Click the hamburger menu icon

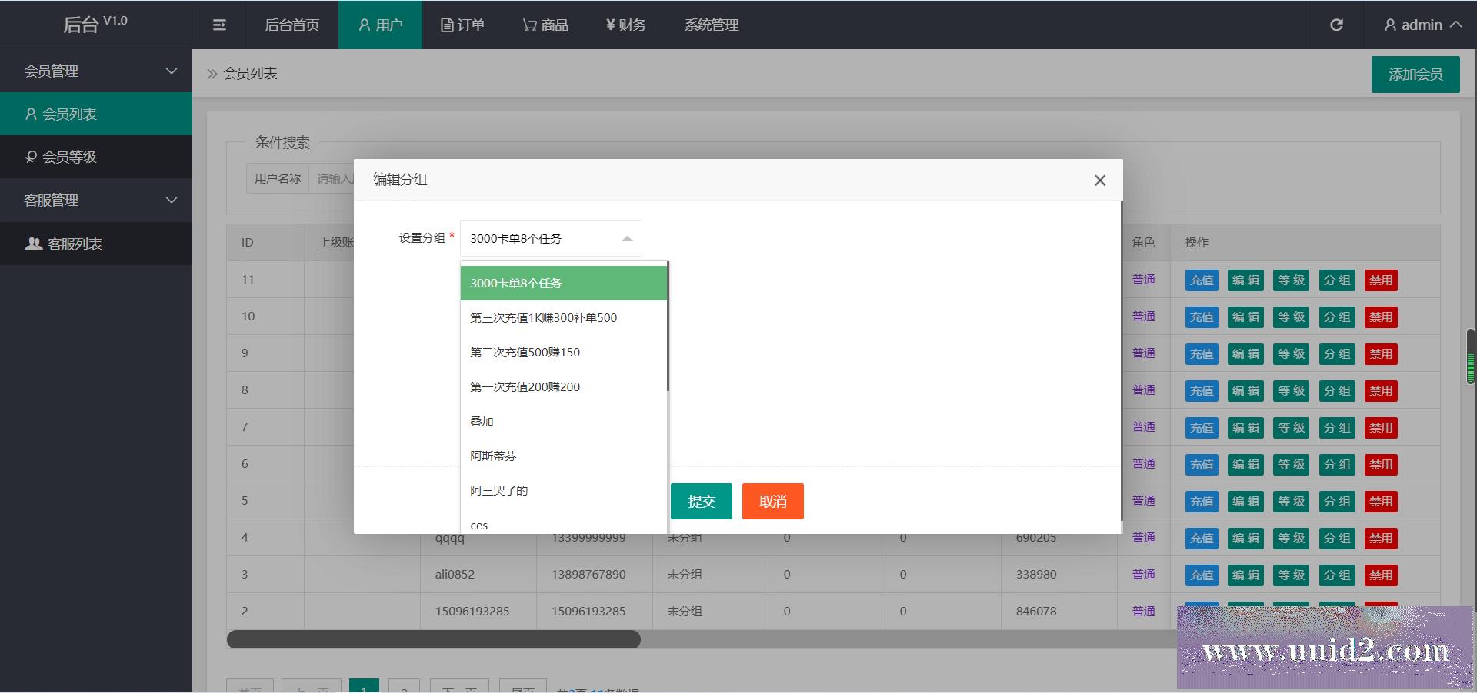click(x=219, y=25)
